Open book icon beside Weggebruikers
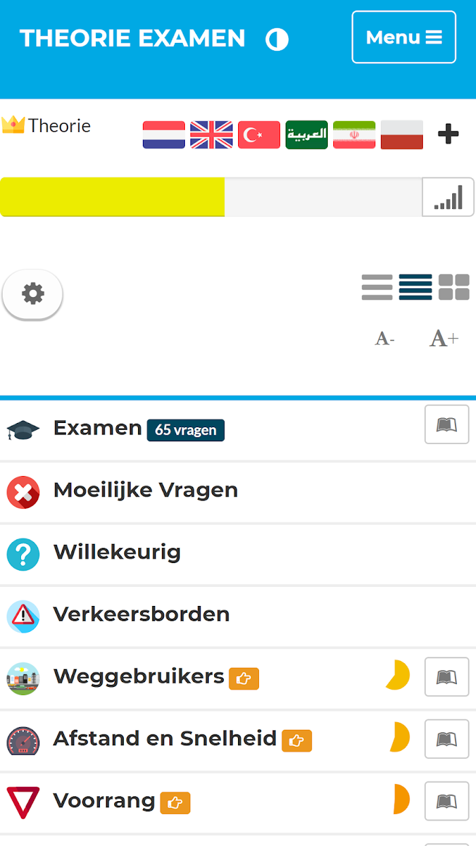 coord(447,677)
